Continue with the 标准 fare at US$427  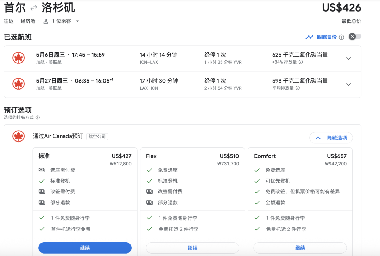point(85,248)
